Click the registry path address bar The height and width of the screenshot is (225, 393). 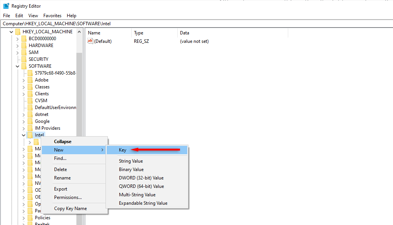pyautogui.click(x=192, y=24)
